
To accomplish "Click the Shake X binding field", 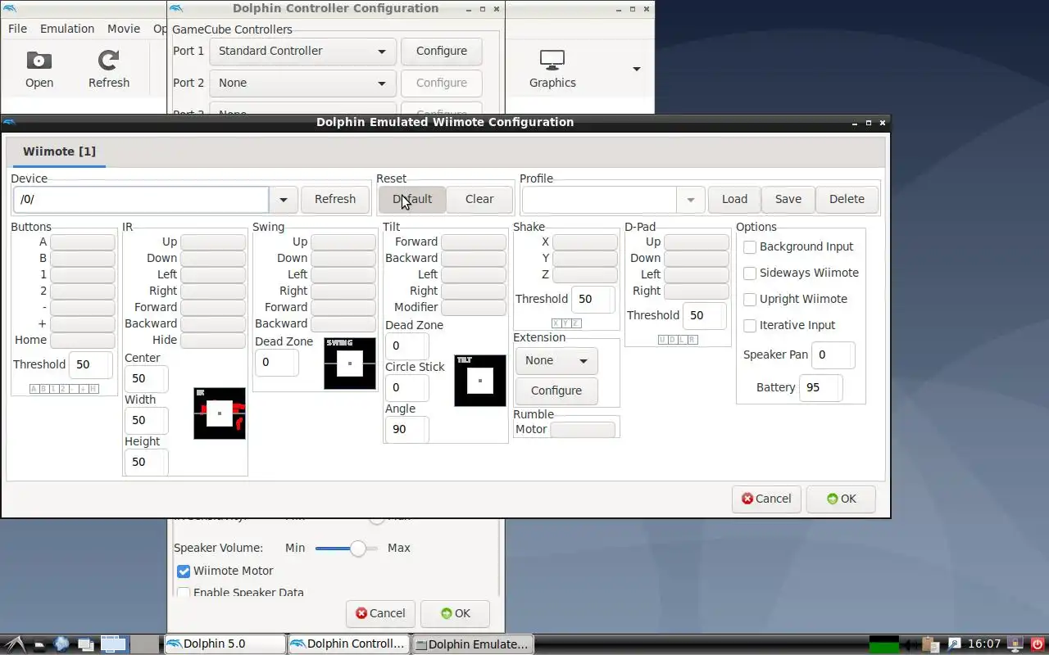I will (585, 242).
